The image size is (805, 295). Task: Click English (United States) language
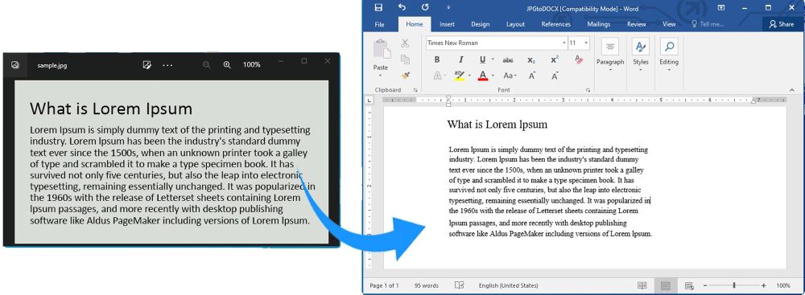(508, 285)
